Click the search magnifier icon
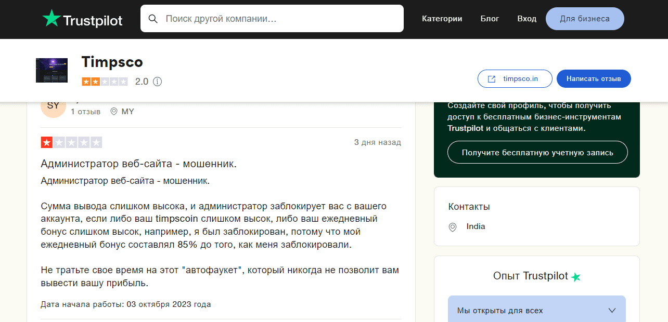Screen dimensions: 668x322 click(153, 19)
